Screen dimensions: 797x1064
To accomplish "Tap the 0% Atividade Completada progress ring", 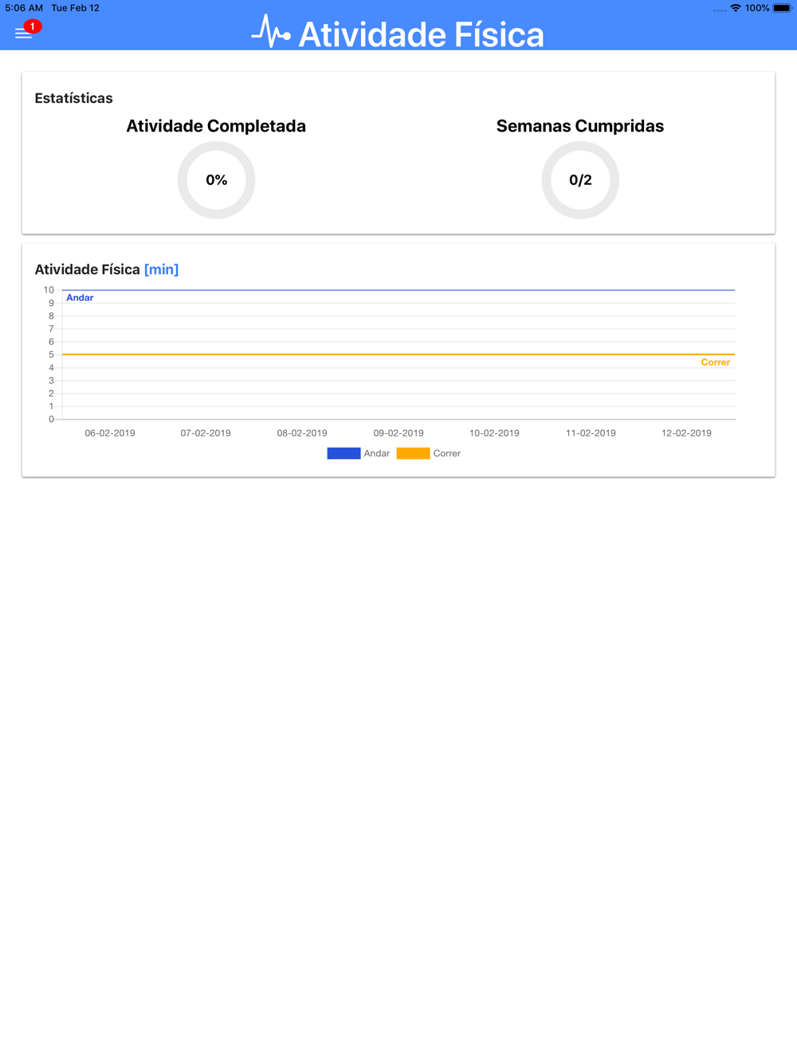I will point(216,180).
